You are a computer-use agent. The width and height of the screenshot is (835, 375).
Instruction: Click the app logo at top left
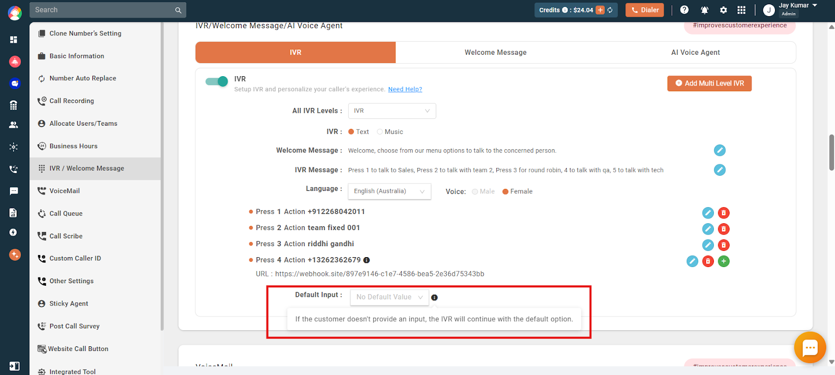pos(15,13)
